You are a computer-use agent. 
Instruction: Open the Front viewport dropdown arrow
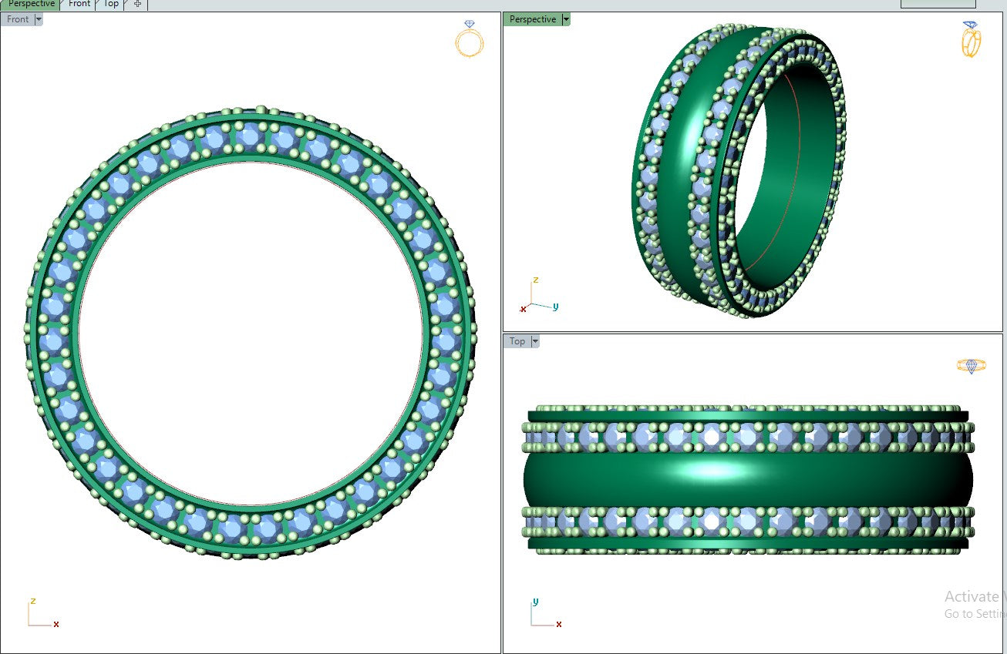click(x=39, y=19)
